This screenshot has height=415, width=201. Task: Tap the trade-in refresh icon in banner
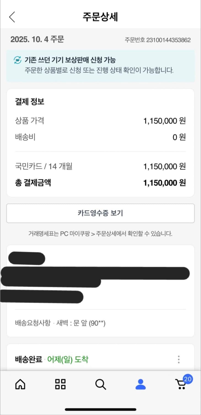click(x=17, y=60)
